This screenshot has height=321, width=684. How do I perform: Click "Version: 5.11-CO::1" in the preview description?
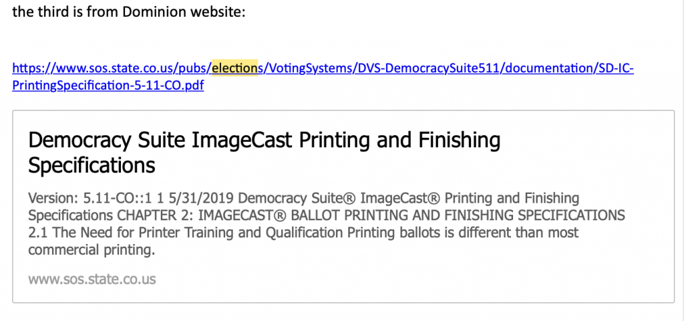coord(77,199)
